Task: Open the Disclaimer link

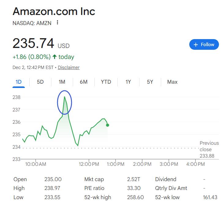Action: [x=68, y=68]
